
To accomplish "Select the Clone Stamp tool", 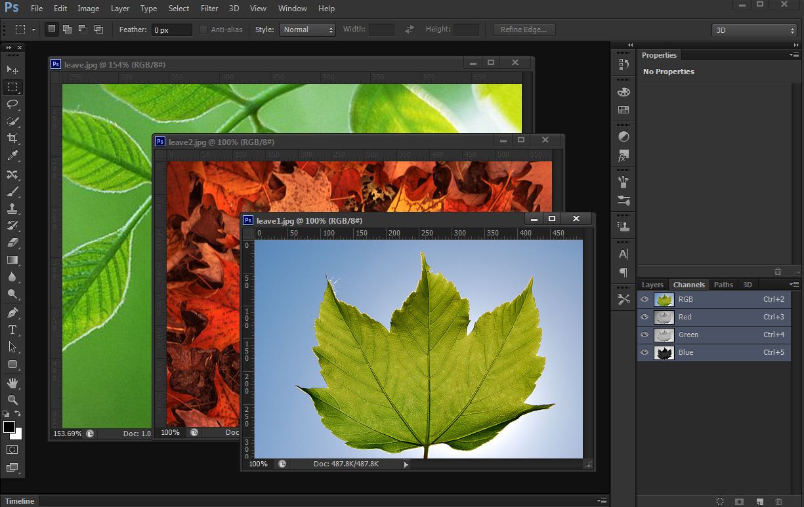I will point(13,208).
